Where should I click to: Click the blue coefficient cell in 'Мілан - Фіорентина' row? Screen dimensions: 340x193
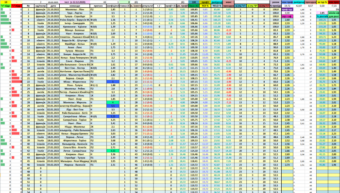[113, 82]
